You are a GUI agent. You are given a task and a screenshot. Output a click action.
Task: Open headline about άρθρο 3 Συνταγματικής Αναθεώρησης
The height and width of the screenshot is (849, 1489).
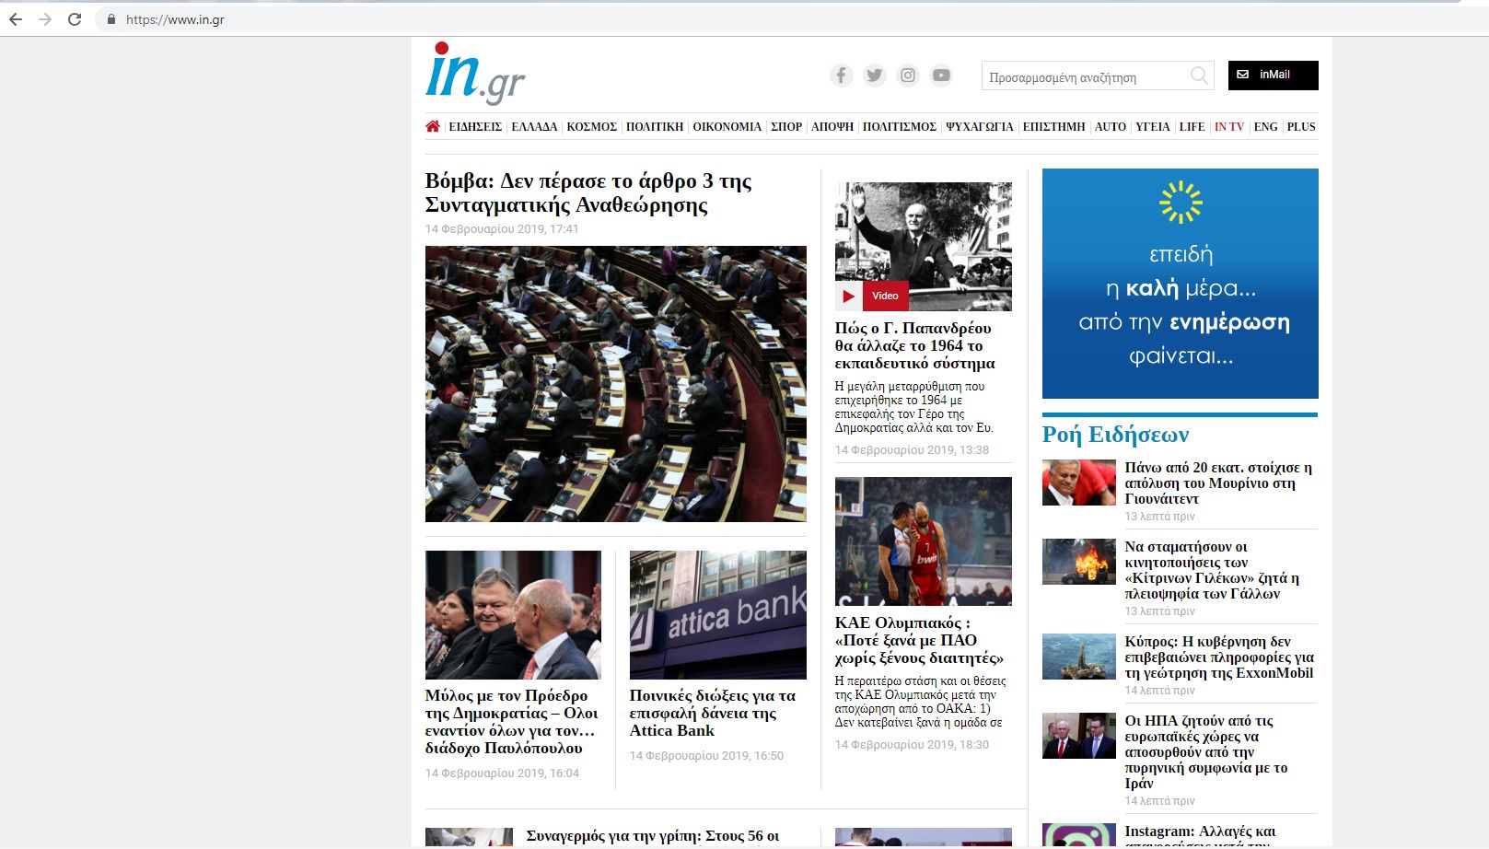coord(588,192)
